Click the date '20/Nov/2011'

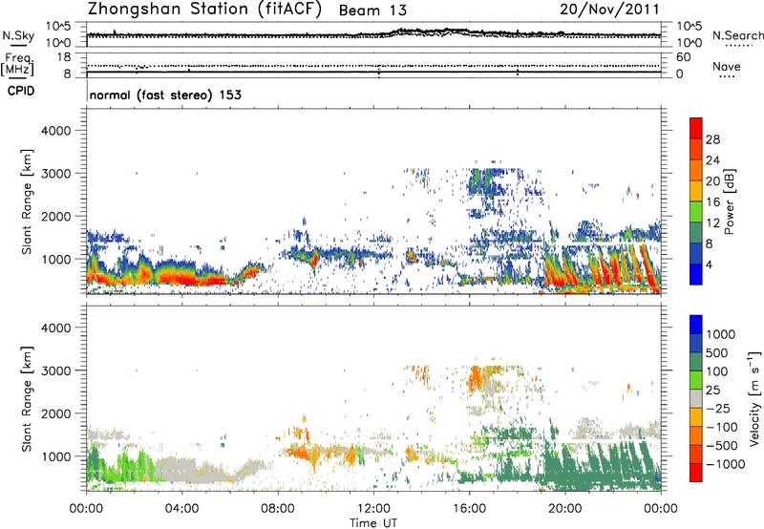coord(609,10)
